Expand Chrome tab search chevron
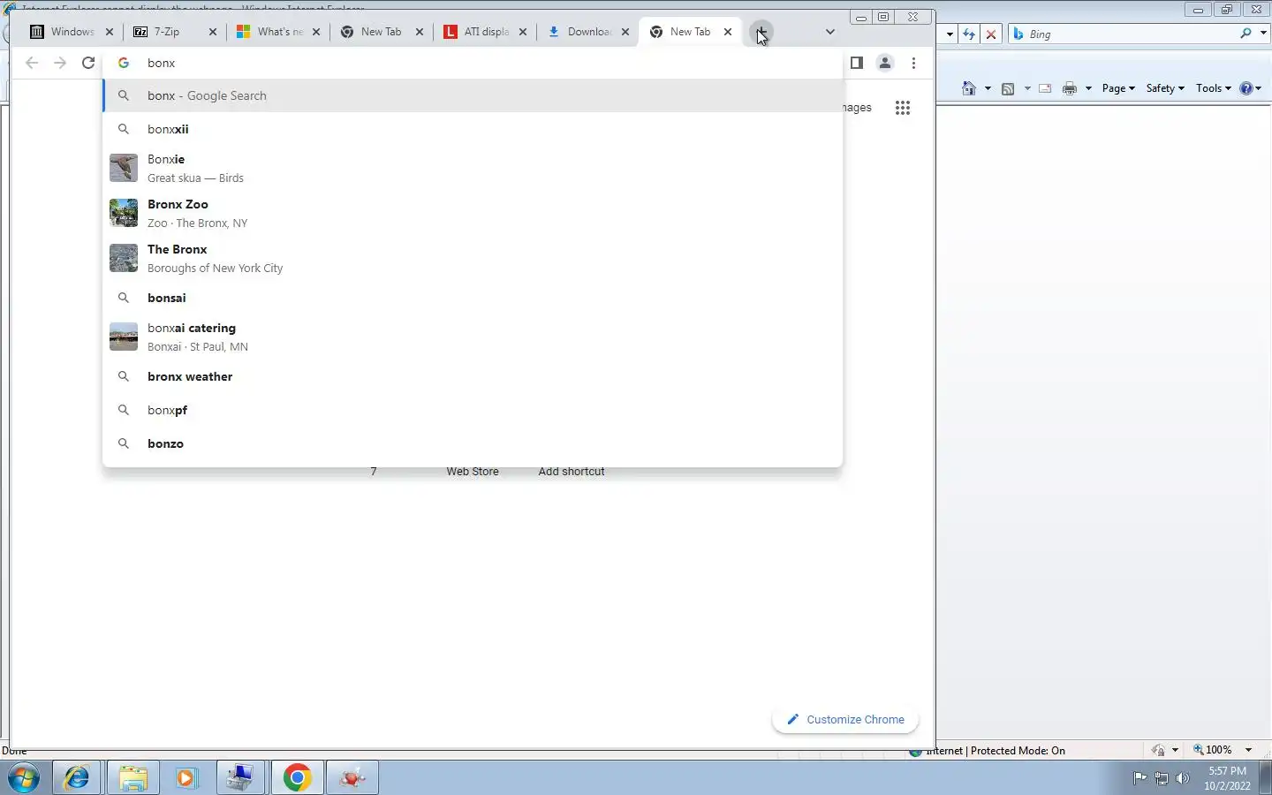This screenshot has width=1272, height=795. click(x=829, y=32)
